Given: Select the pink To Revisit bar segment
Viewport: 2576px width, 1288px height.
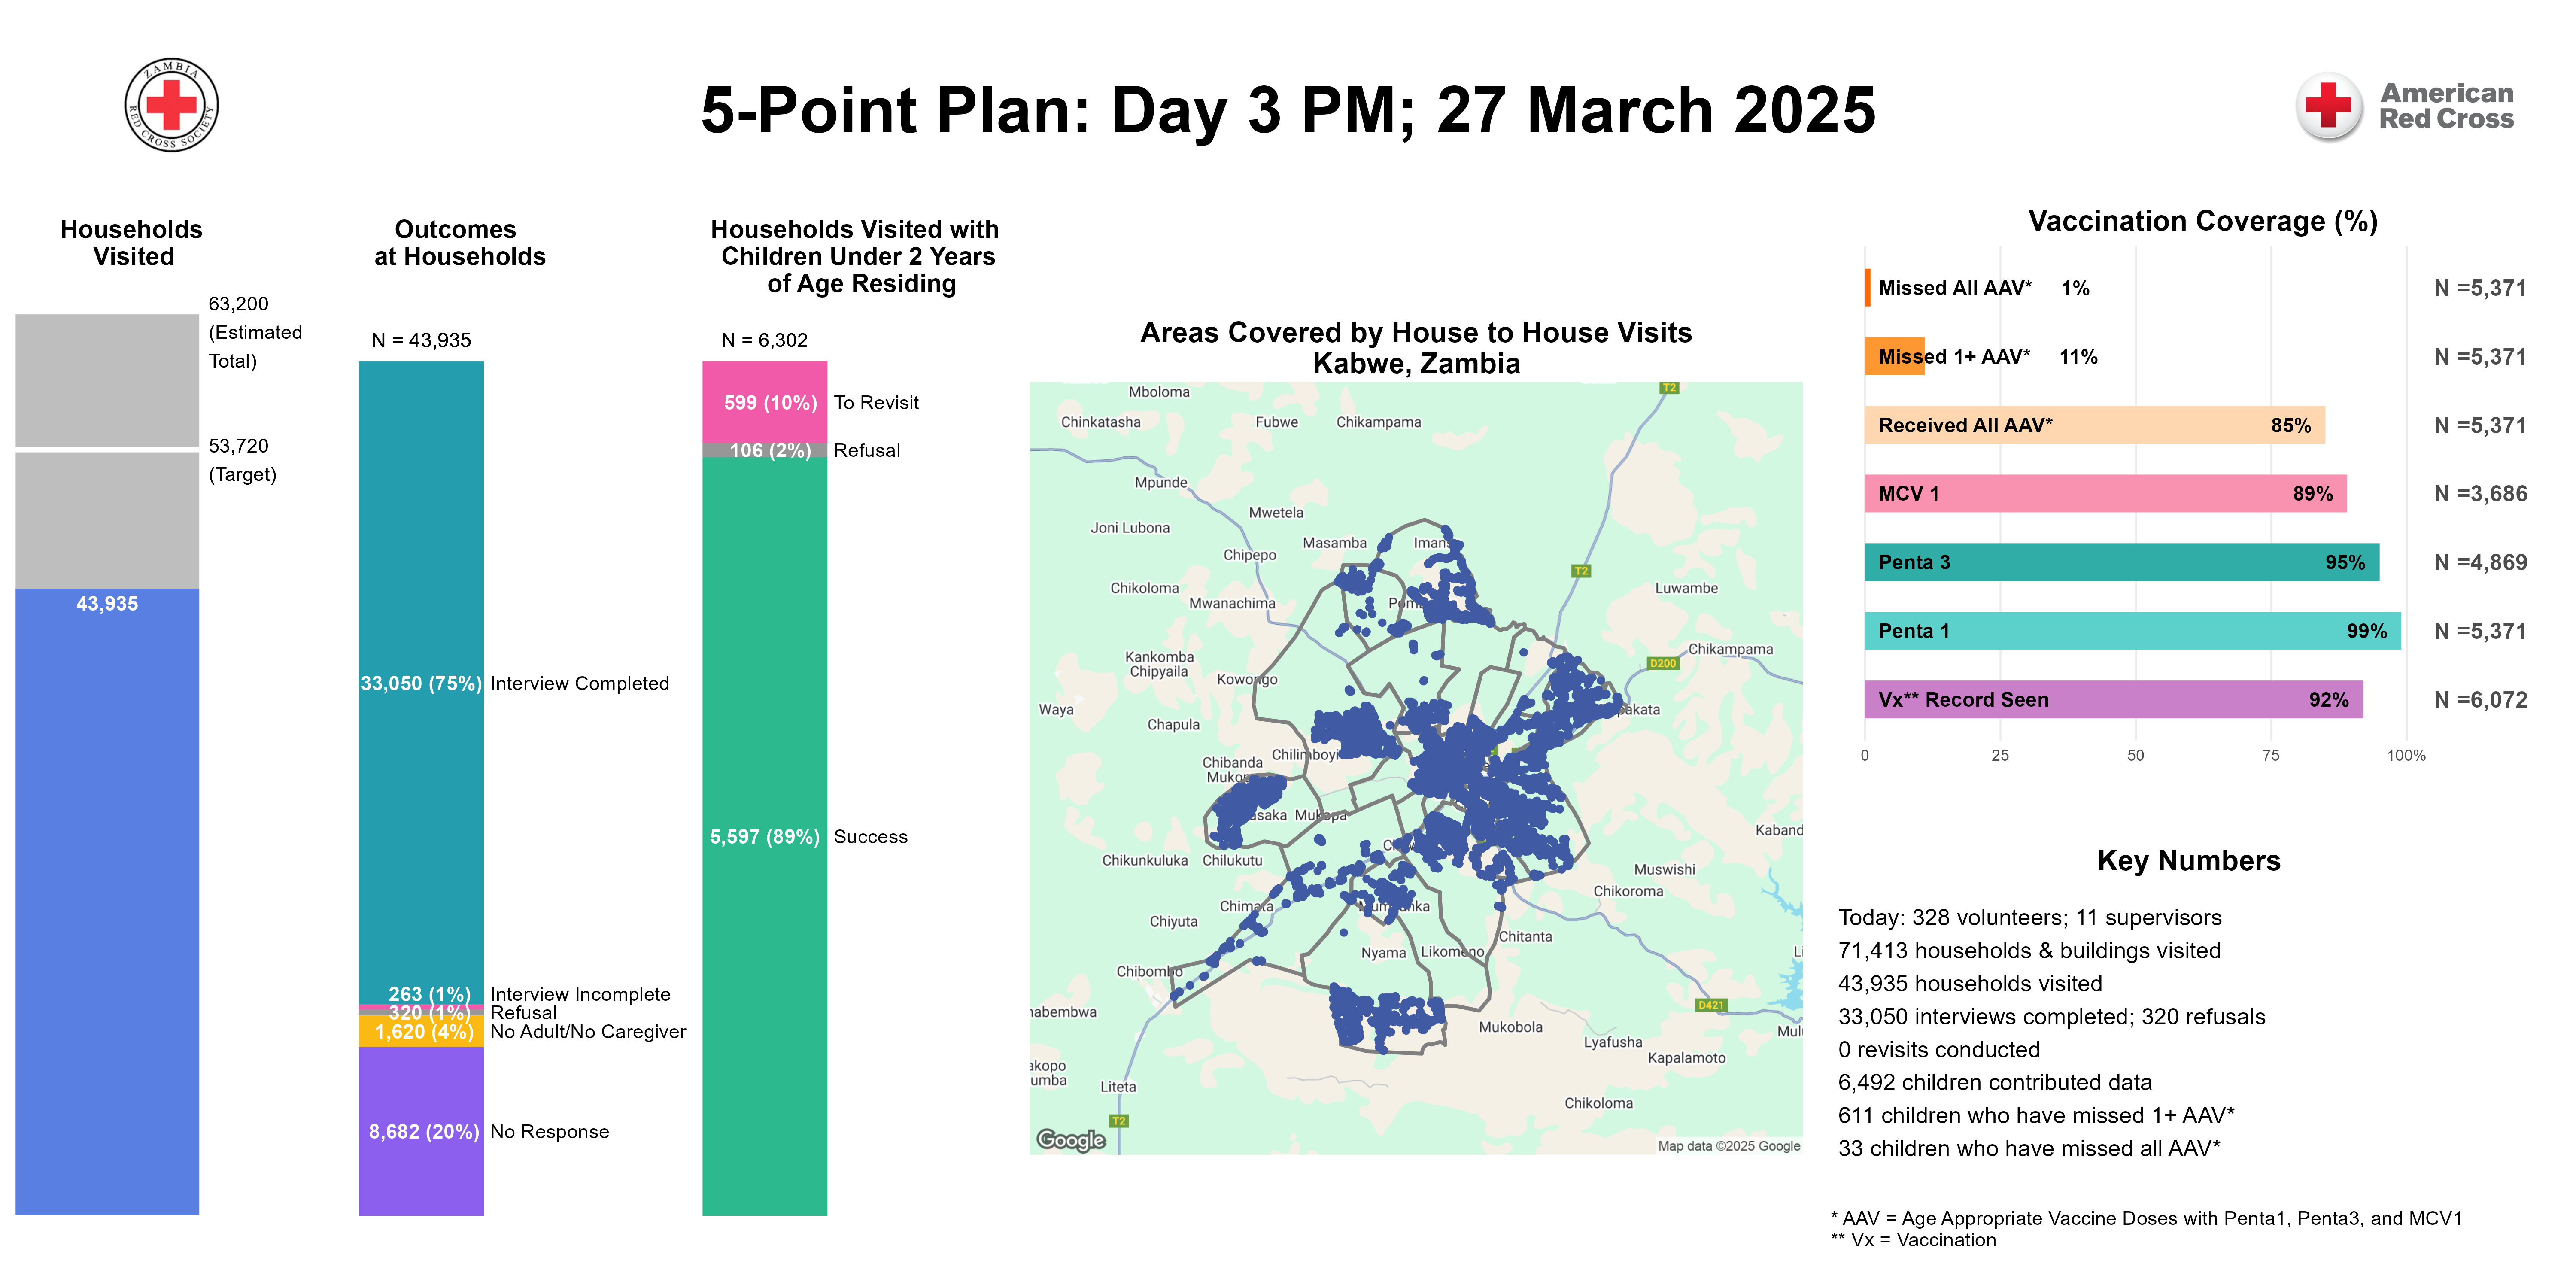Looking at the screenshot, I should click(764, 402).
